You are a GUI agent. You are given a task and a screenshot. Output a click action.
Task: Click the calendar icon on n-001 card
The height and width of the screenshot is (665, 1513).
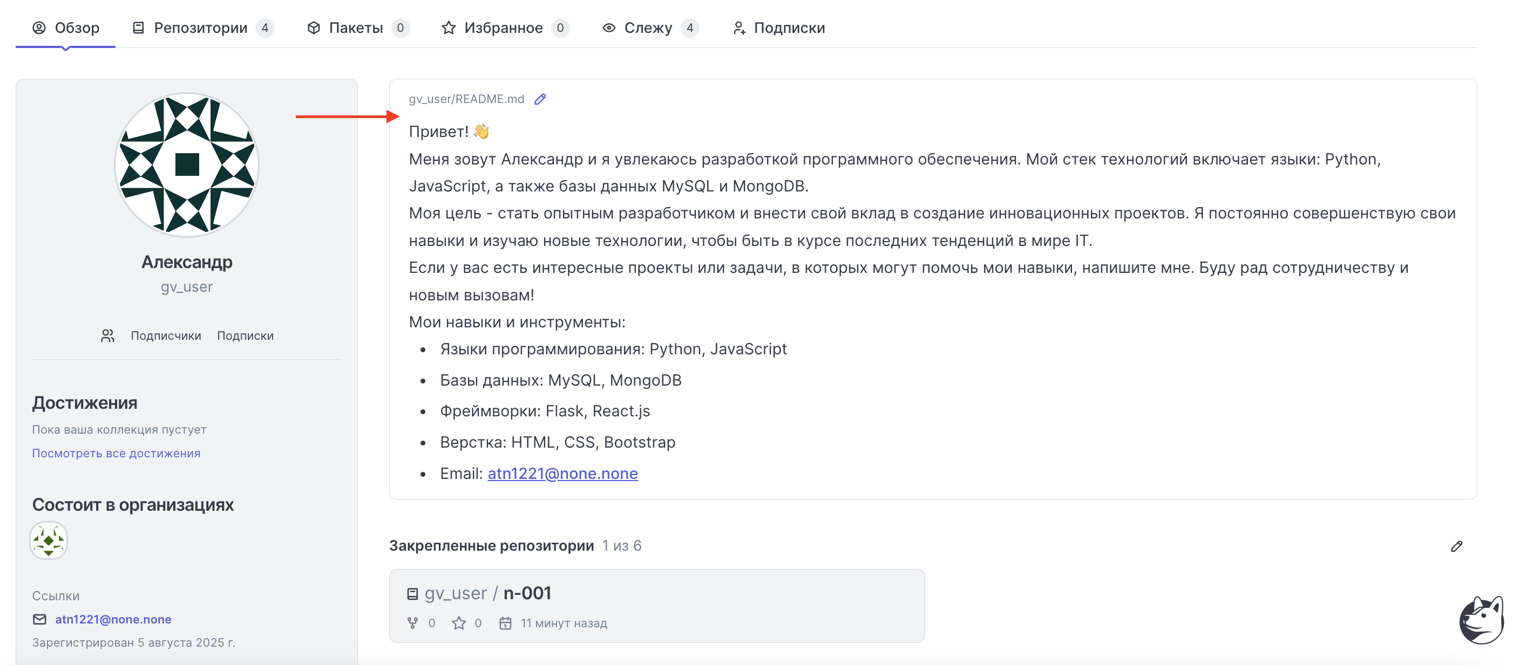pos(505,623)
